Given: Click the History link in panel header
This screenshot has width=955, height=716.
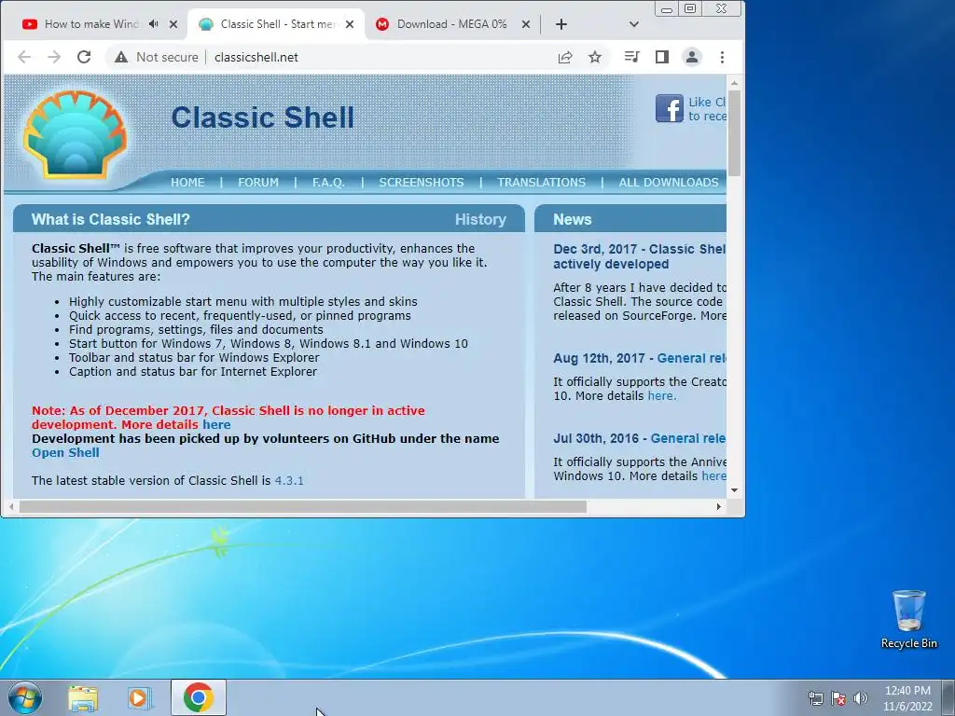Looking at the screenshot, I should (x=480, y=219).
